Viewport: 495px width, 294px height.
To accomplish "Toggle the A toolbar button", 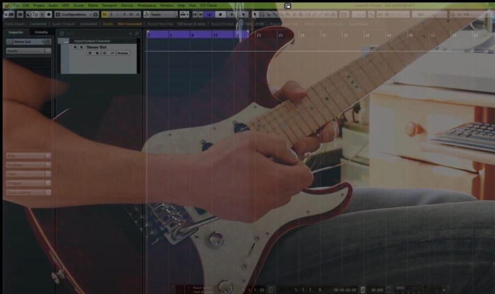I will pyautogui.click(x=137, y=14).
